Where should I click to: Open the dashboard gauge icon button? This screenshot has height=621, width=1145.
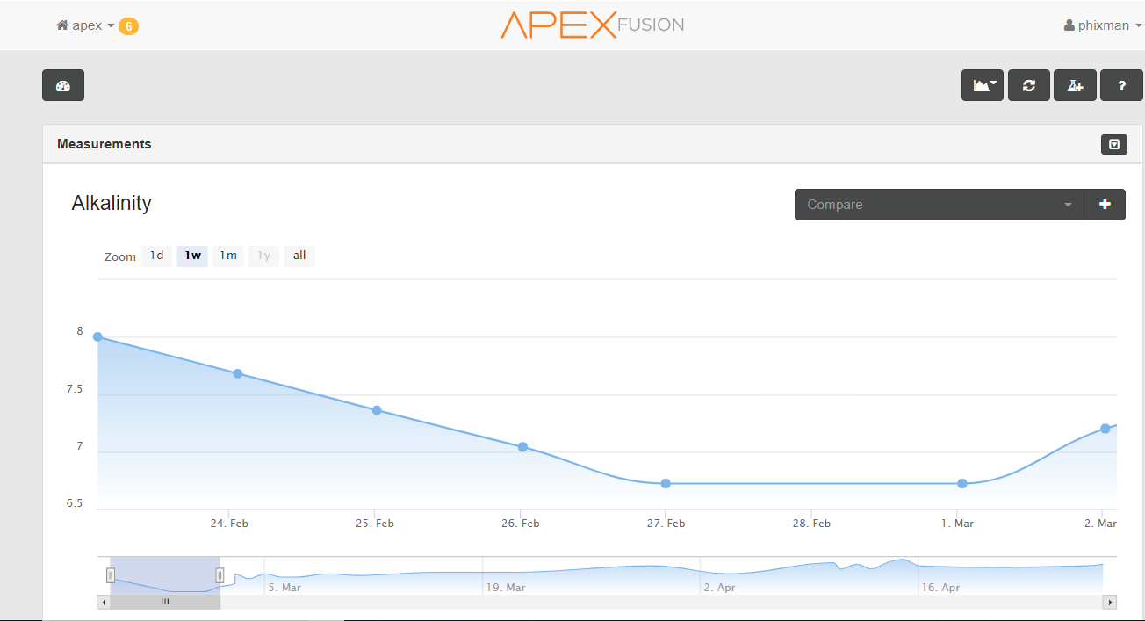tap(63, 85)
